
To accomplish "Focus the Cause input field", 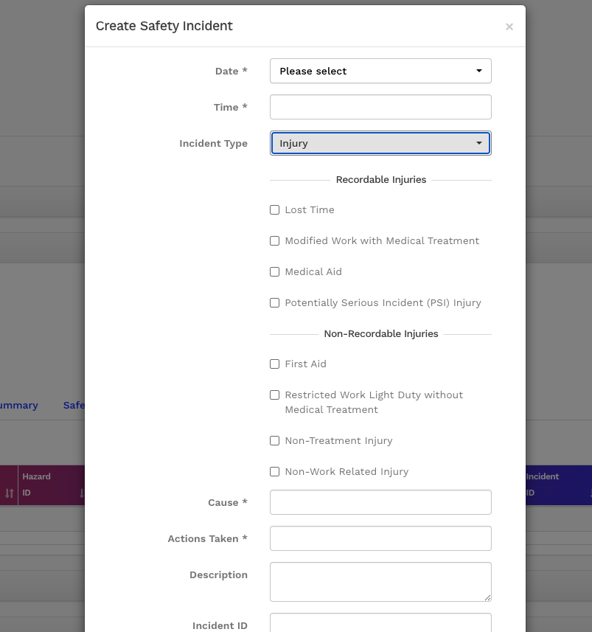I will point(380,502).
